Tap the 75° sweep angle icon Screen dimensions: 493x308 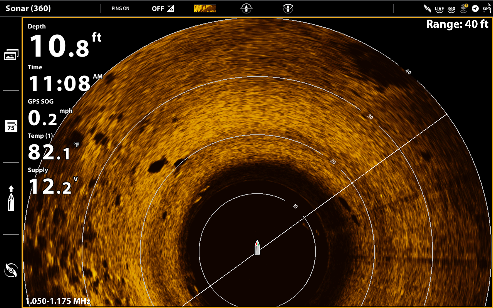[x=11, y=126]
